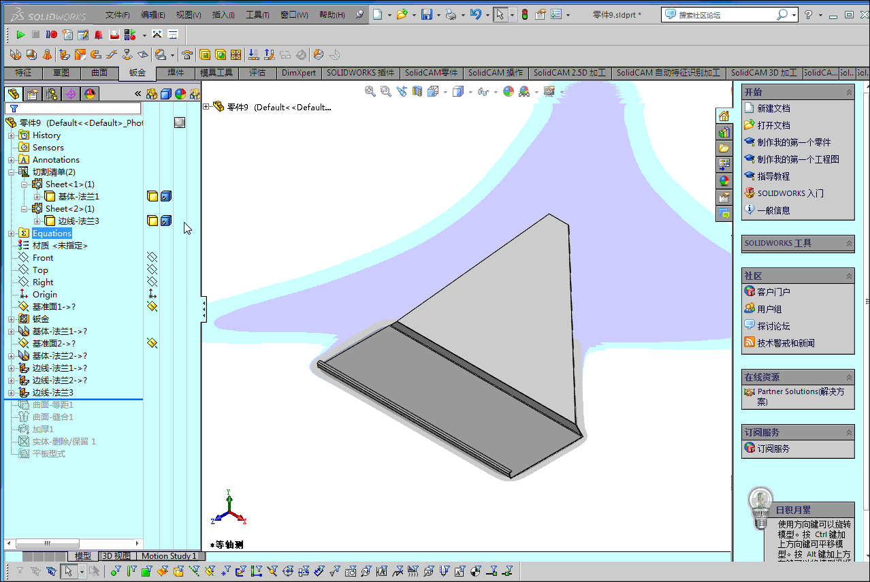Click the 订阅服务 link
Screen dimensions: 870x582
coord(773,449)
